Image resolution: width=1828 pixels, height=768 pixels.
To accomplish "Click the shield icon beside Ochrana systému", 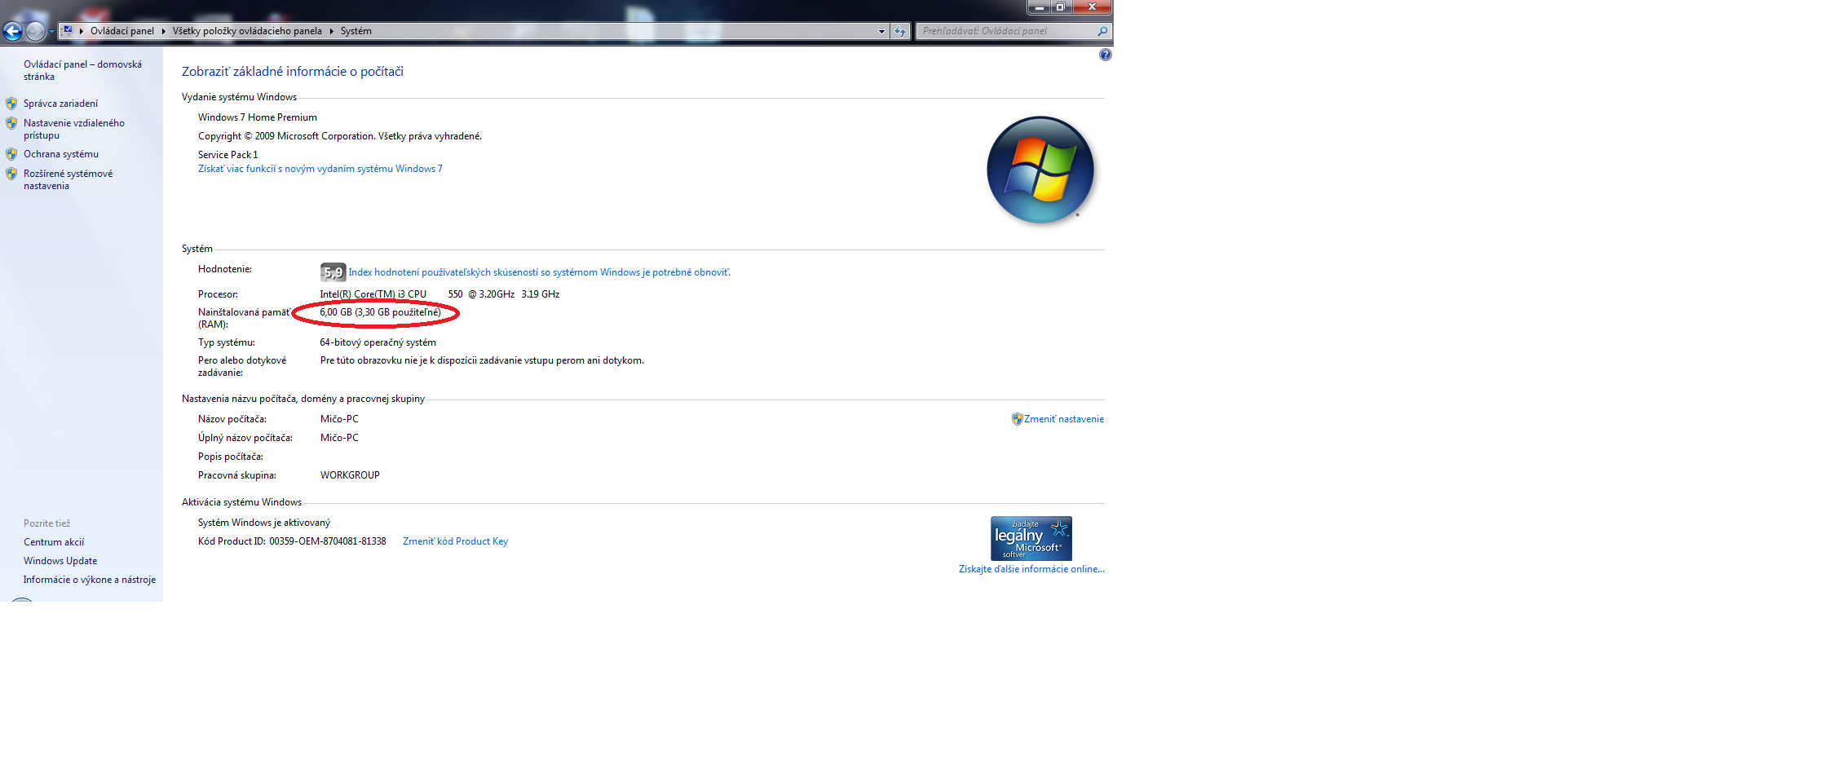I will (11, 154).
